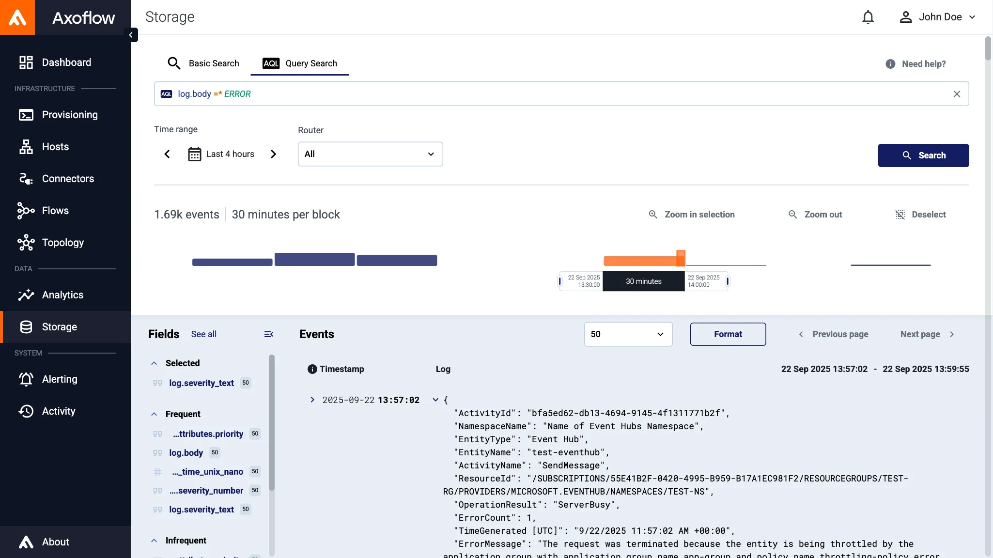
Task: Collapse the Fields panel
Action: point(269,334)
